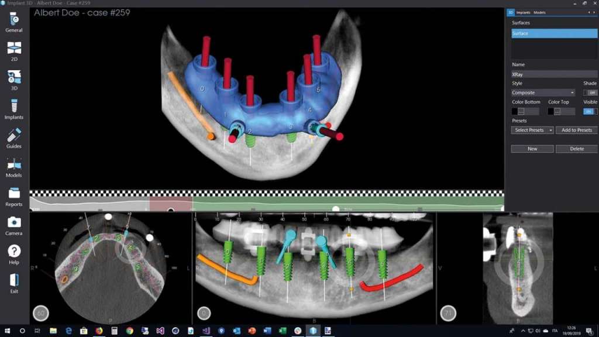Click the Name field containing XRay
The width and height of the screenshot is (599, 337).
point(555,74)
